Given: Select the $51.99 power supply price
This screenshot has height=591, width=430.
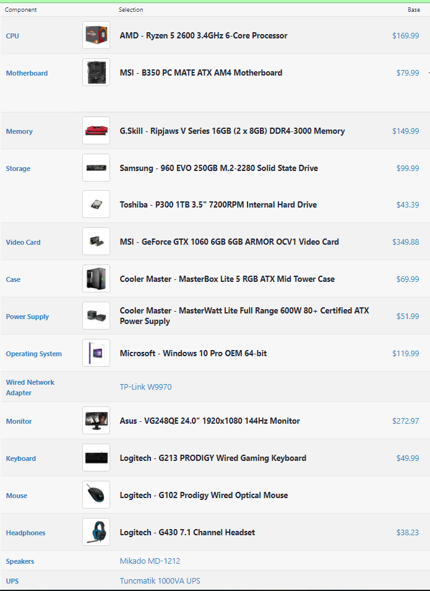Looking at the screenshot, I should [x=407, y=316].
